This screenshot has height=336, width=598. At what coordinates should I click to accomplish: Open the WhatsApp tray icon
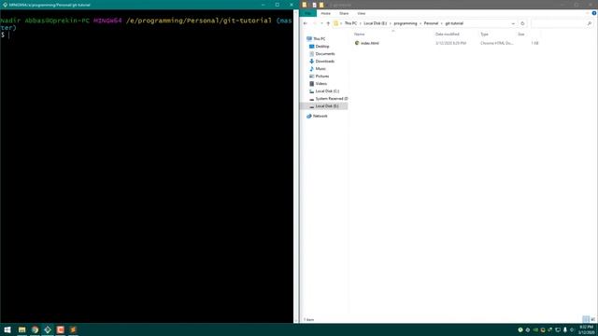click(x=520, y=329)
